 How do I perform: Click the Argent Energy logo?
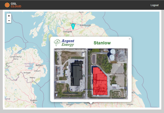(x=64, y=43)
